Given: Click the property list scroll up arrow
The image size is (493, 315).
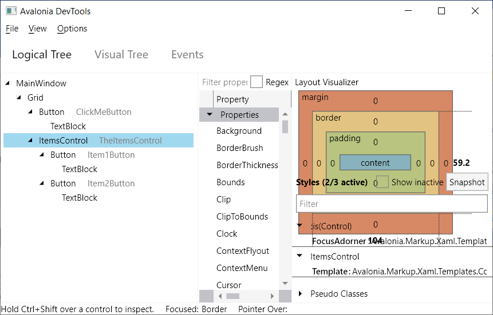Looking at the screenshot, I should pyautogui.click(x=285, y=114).
